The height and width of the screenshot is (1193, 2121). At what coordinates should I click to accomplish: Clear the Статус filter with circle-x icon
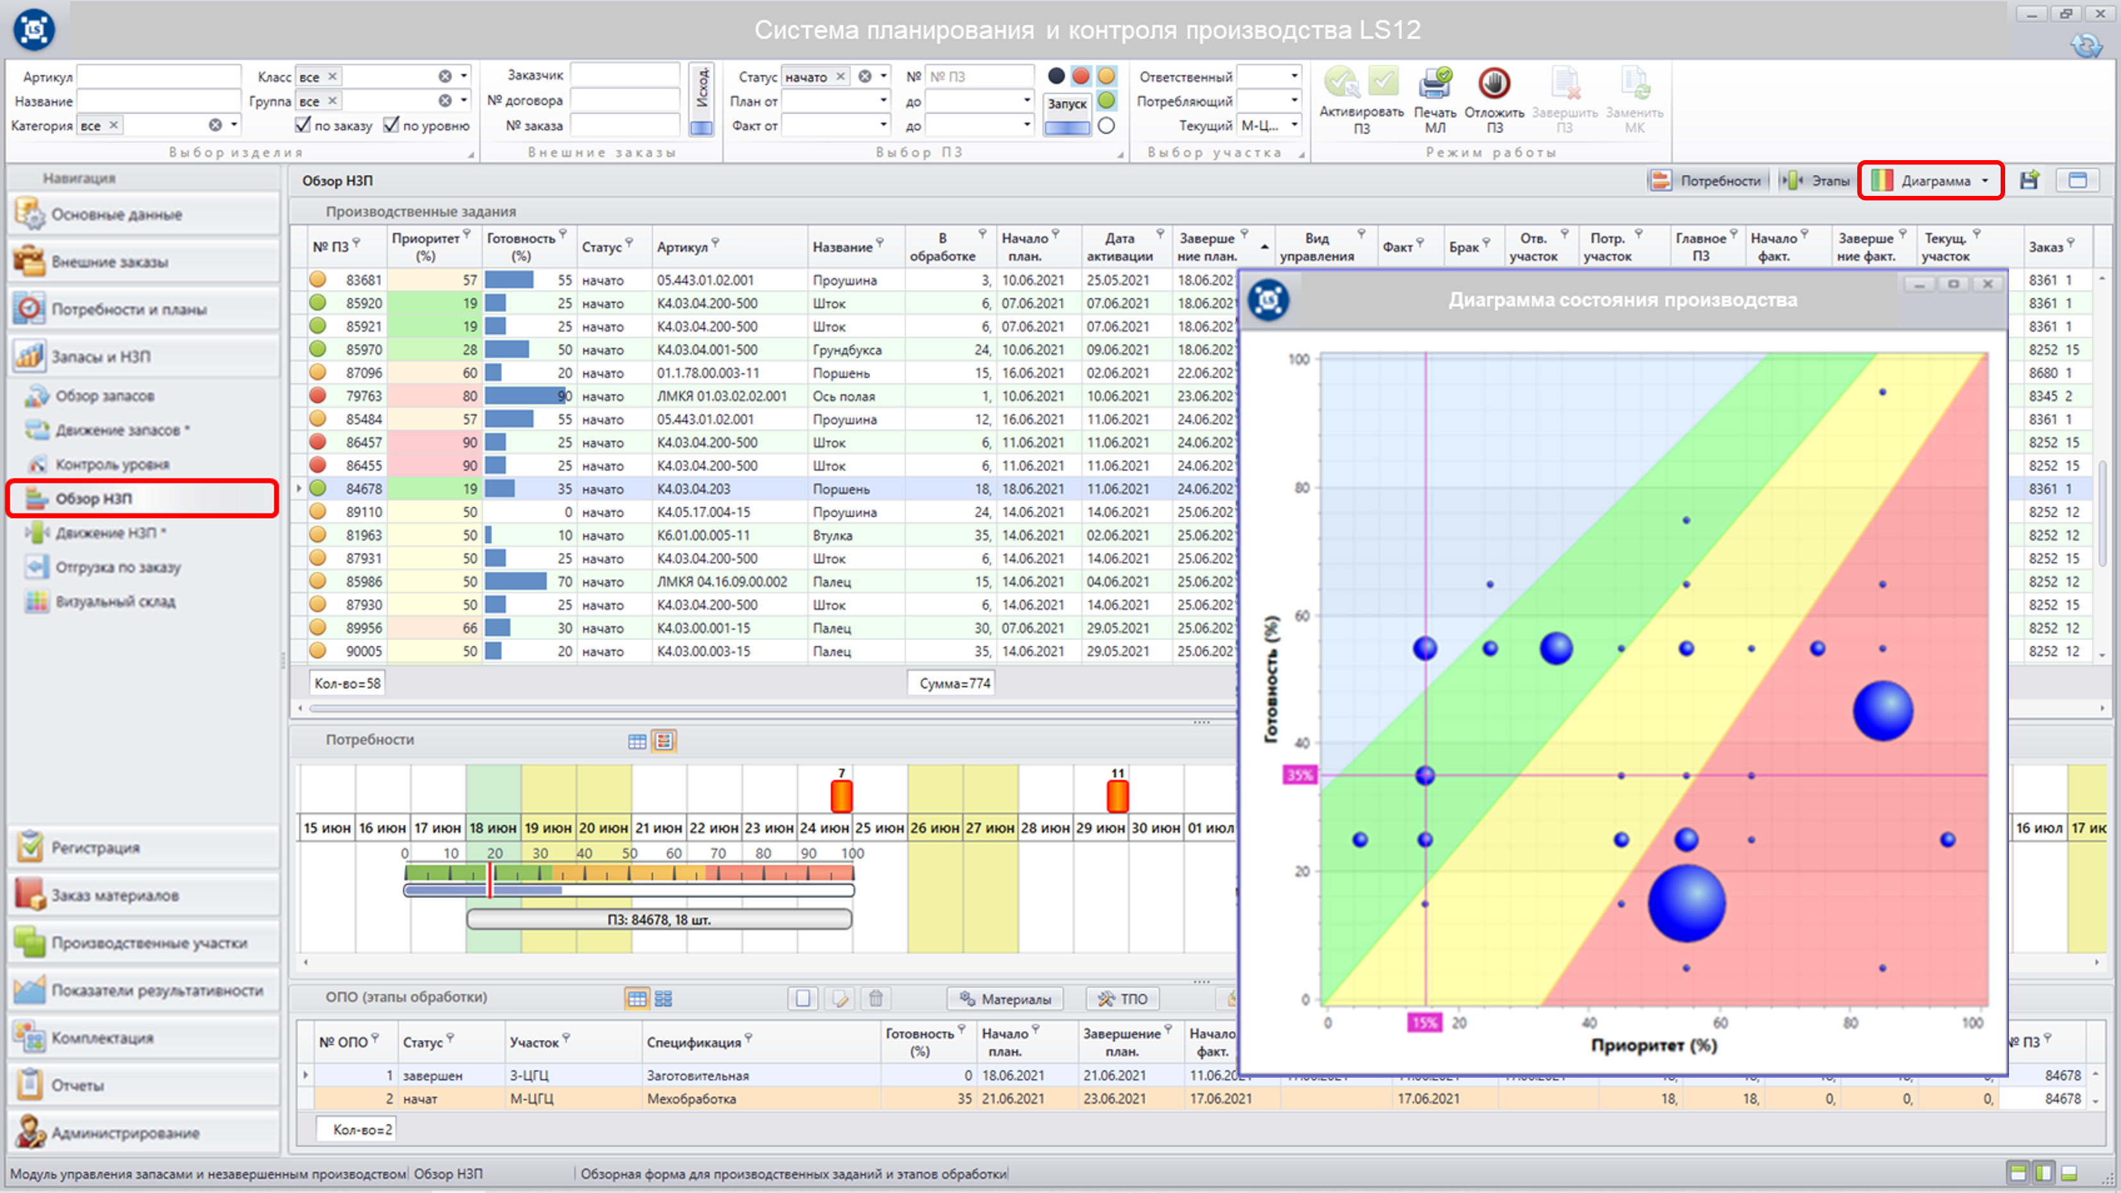point(864,76)
